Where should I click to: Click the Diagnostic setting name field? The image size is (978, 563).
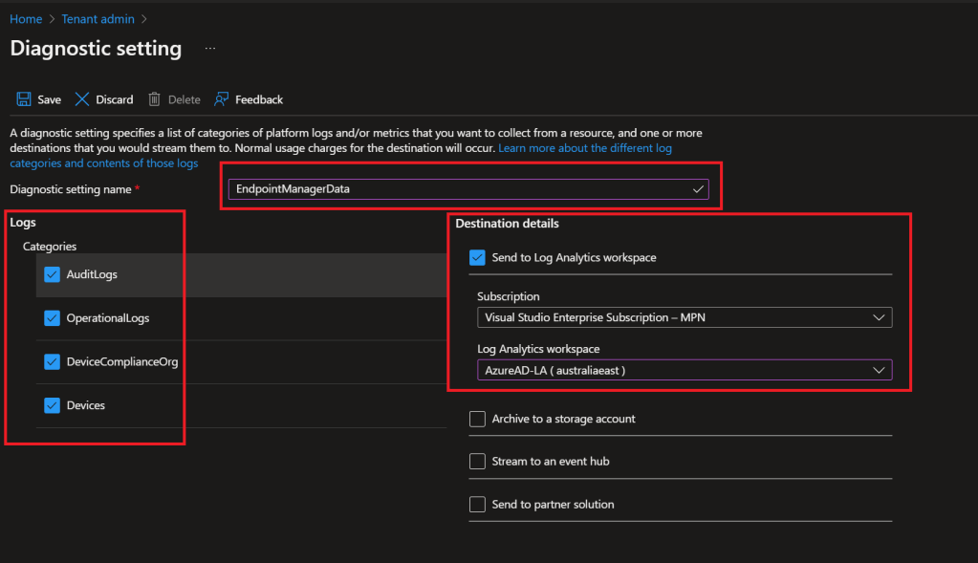coord(459,189)
